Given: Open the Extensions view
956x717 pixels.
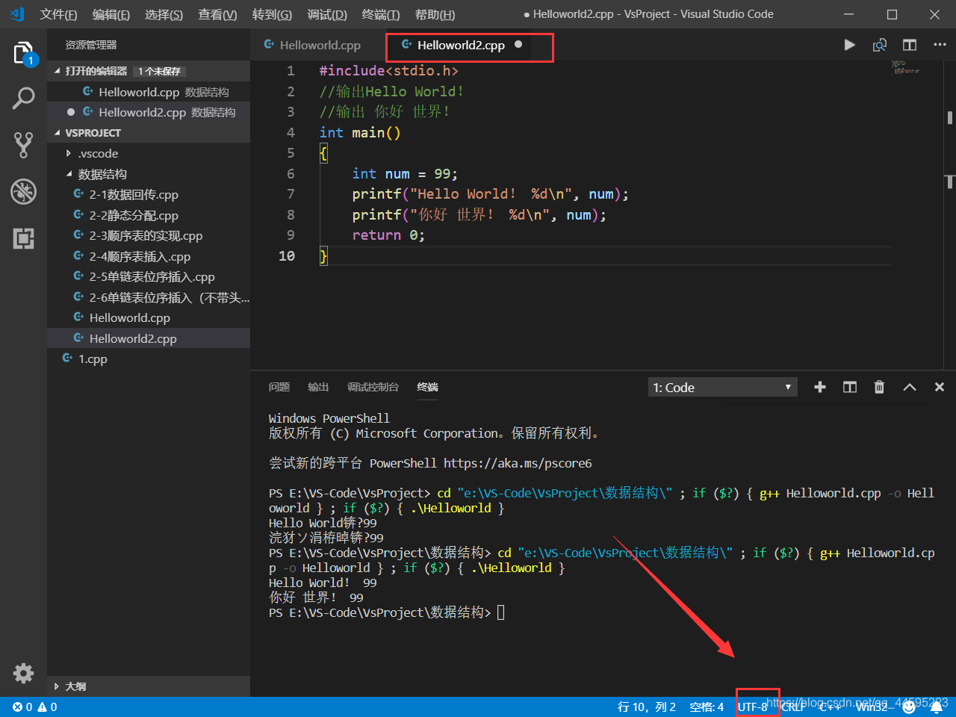Looking at the screenshot, I should click(x=23, y=238).
